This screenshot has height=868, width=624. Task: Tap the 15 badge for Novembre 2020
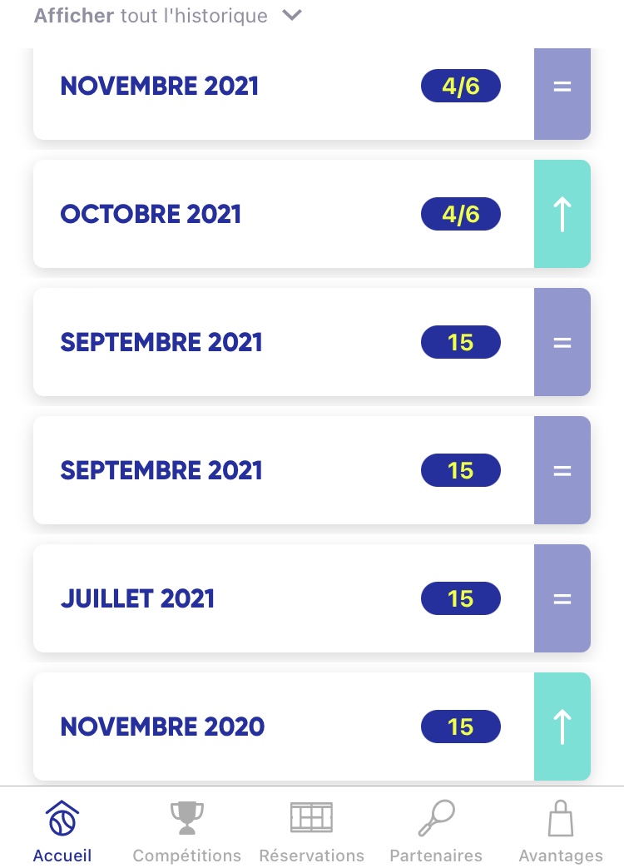[461, 727]
